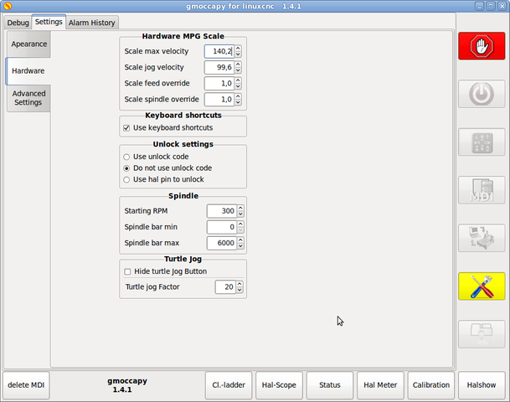510x402 pixels.
Task: Increase Spindle bar min value
Action: tap(240, 224)
